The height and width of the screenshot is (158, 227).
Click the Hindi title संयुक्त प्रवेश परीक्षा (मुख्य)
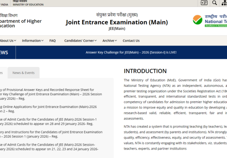coord(117,15)
